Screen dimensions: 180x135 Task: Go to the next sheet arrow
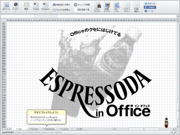[7, 129]
